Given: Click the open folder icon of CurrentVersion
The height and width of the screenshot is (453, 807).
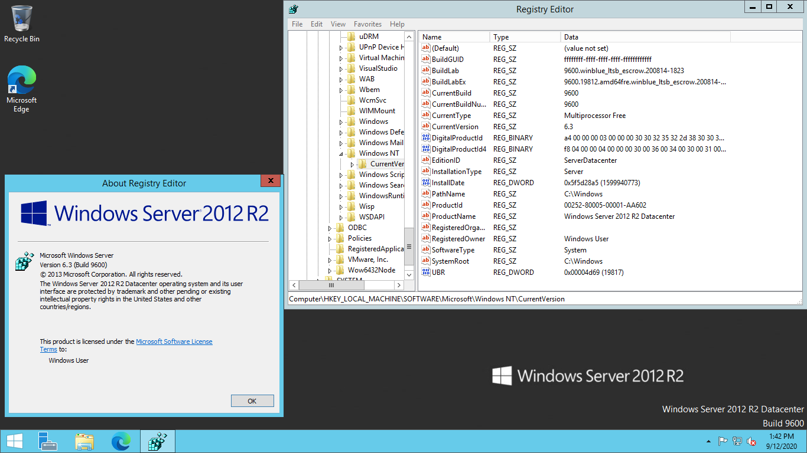Looking at the screenshot, I should click(363, 164).
